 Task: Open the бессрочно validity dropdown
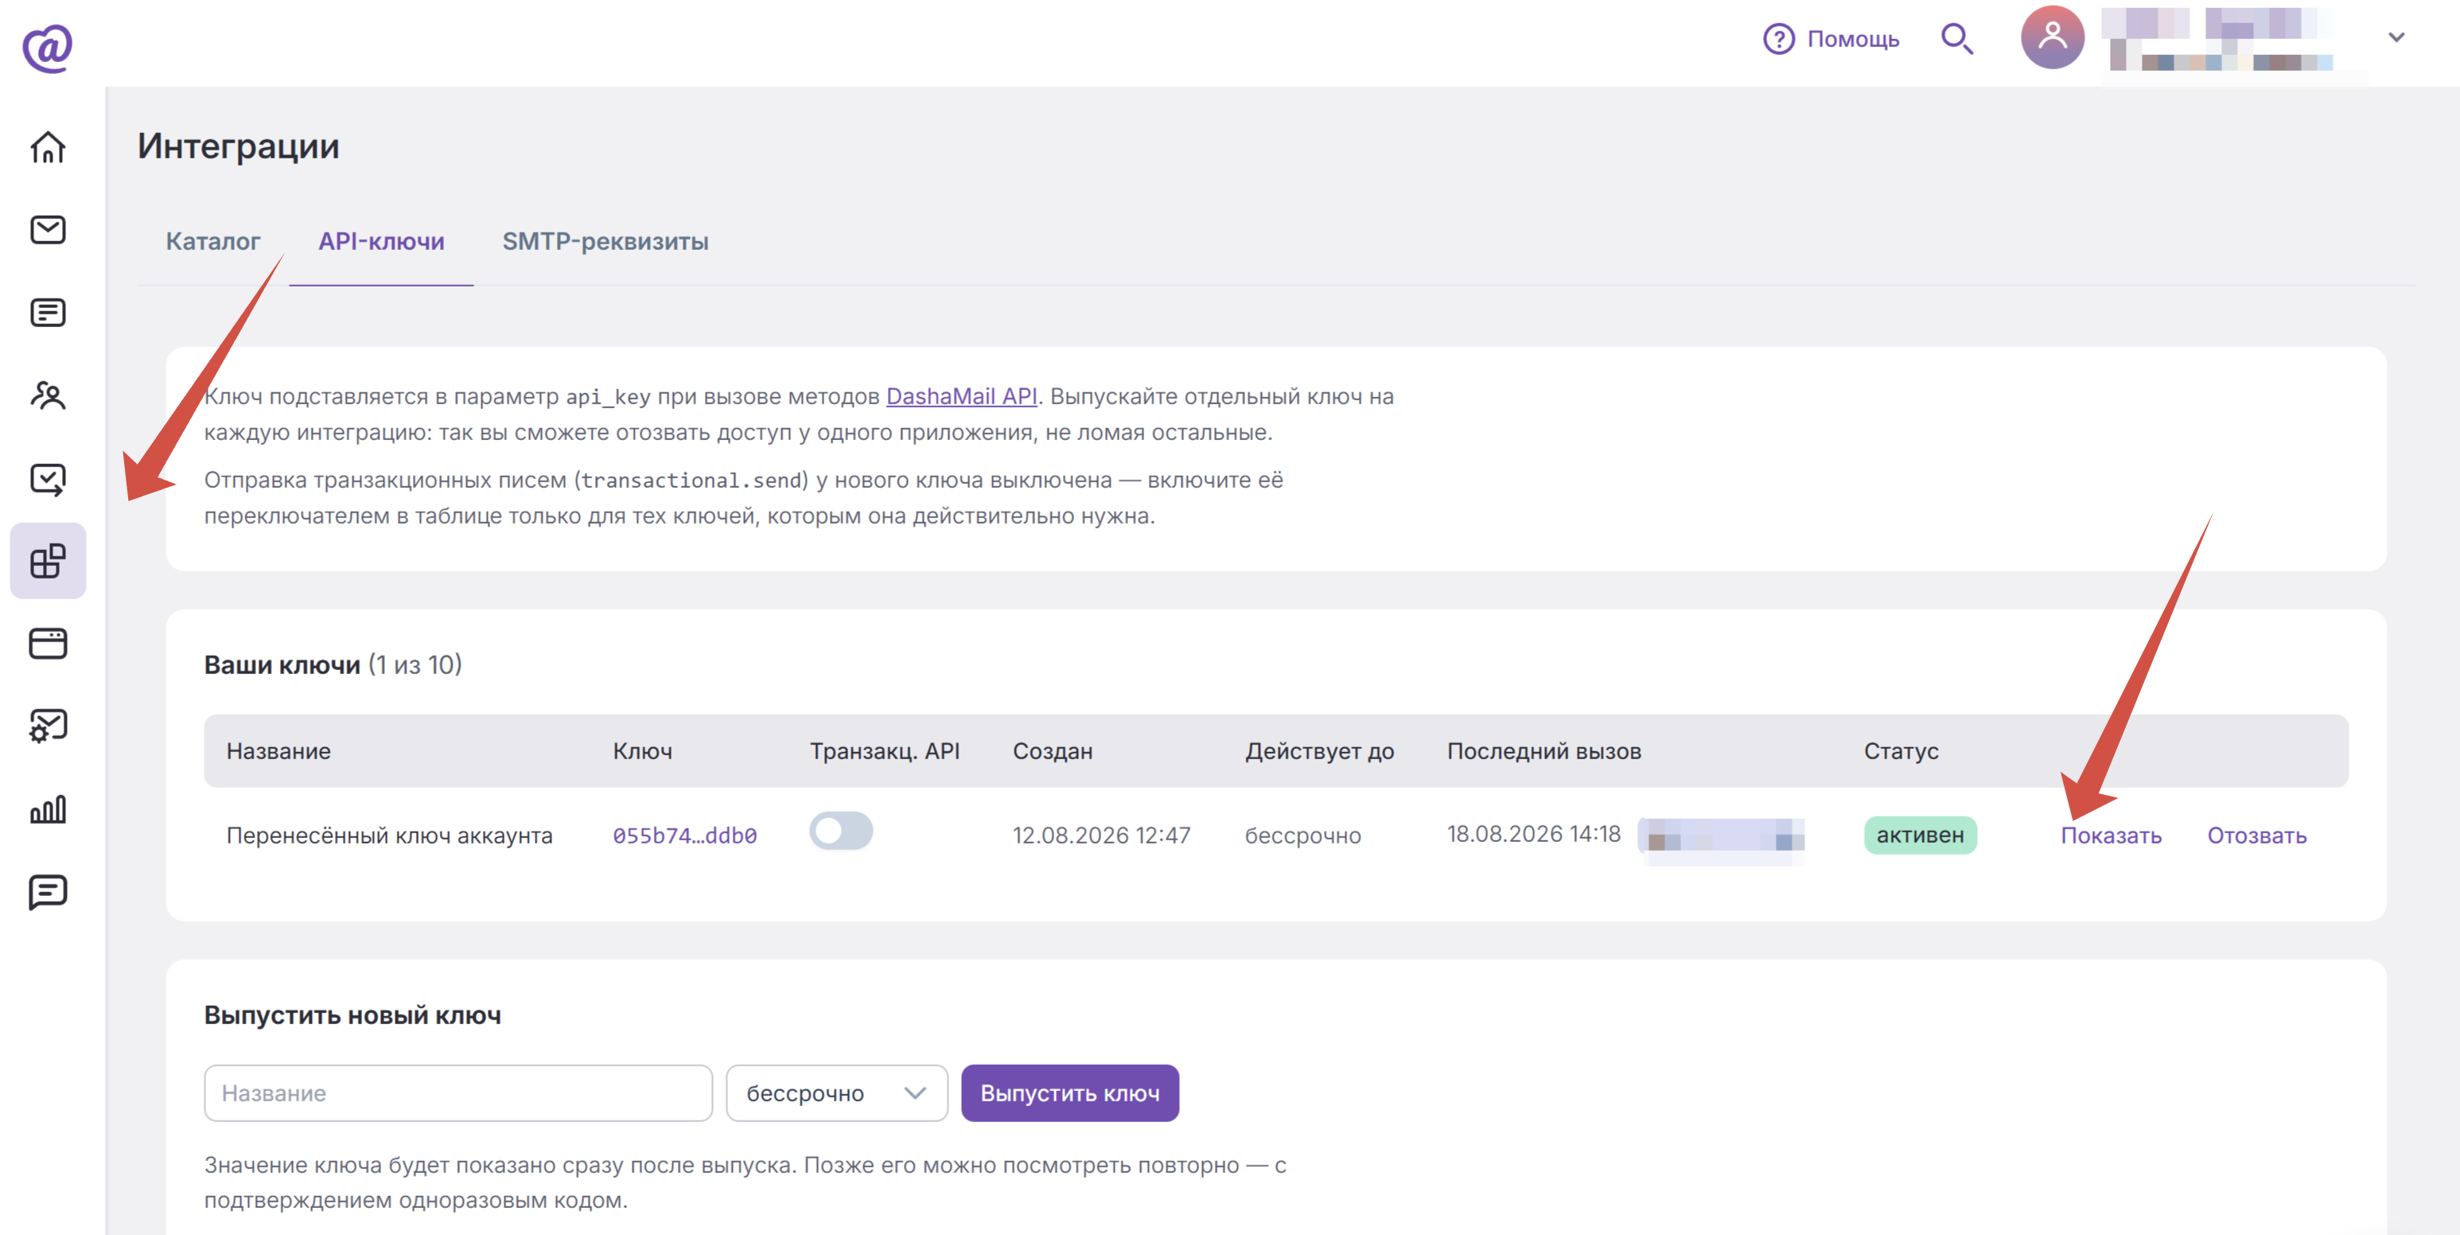836,1093
